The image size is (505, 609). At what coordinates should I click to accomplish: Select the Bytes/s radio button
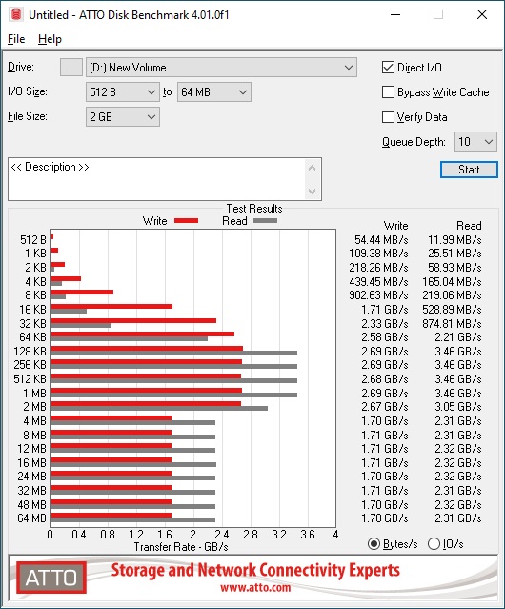click(374, 544)
